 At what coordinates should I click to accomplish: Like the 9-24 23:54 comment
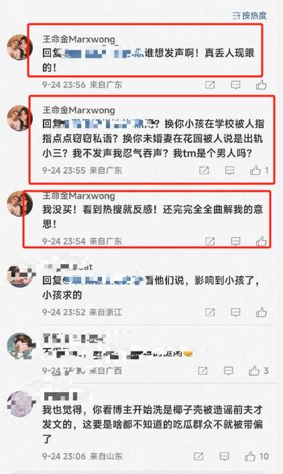pyautogui.click(x=262, y=241)
